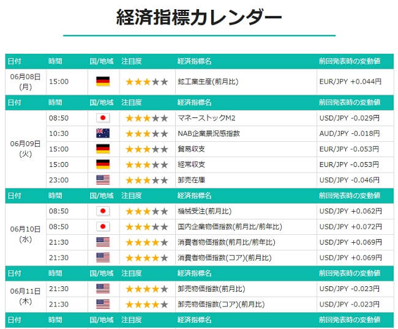The image size is (398, 329).
Task: Click German flag in 貿易収支 row
Action: [x=103, y=149]
